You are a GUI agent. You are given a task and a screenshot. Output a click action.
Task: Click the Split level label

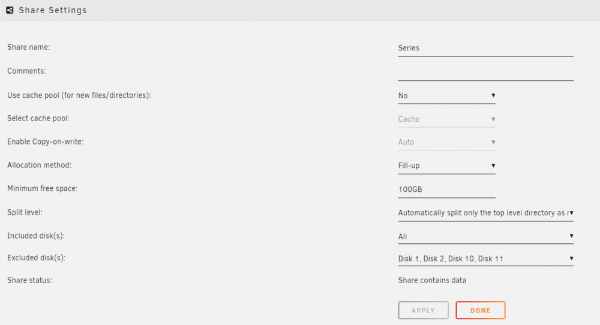pos(25,212)
